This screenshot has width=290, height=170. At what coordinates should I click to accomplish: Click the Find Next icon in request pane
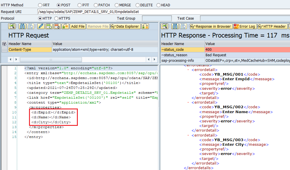point(30,26)
